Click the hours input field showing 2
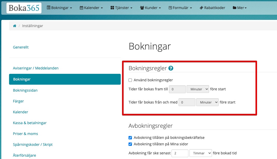This screenshot has width=277, height=159. (180, 153)
